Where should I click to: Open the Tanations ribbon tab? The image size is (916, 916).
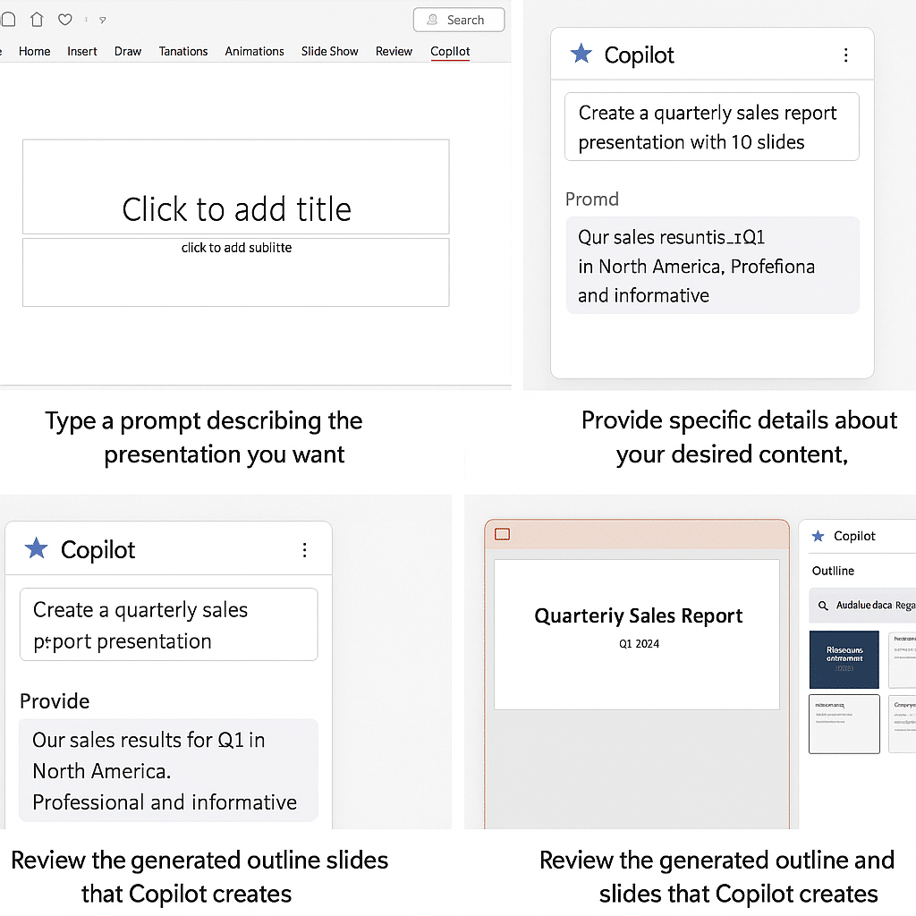click(x=183, y=51)
